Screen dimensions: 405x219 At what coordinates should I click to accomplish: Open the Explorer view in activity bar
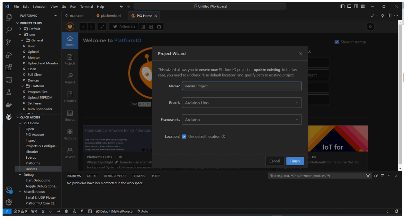[x=9, y=17]
